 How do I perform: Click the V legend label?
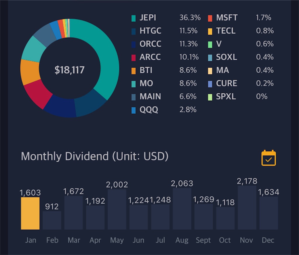coord(219,44)
